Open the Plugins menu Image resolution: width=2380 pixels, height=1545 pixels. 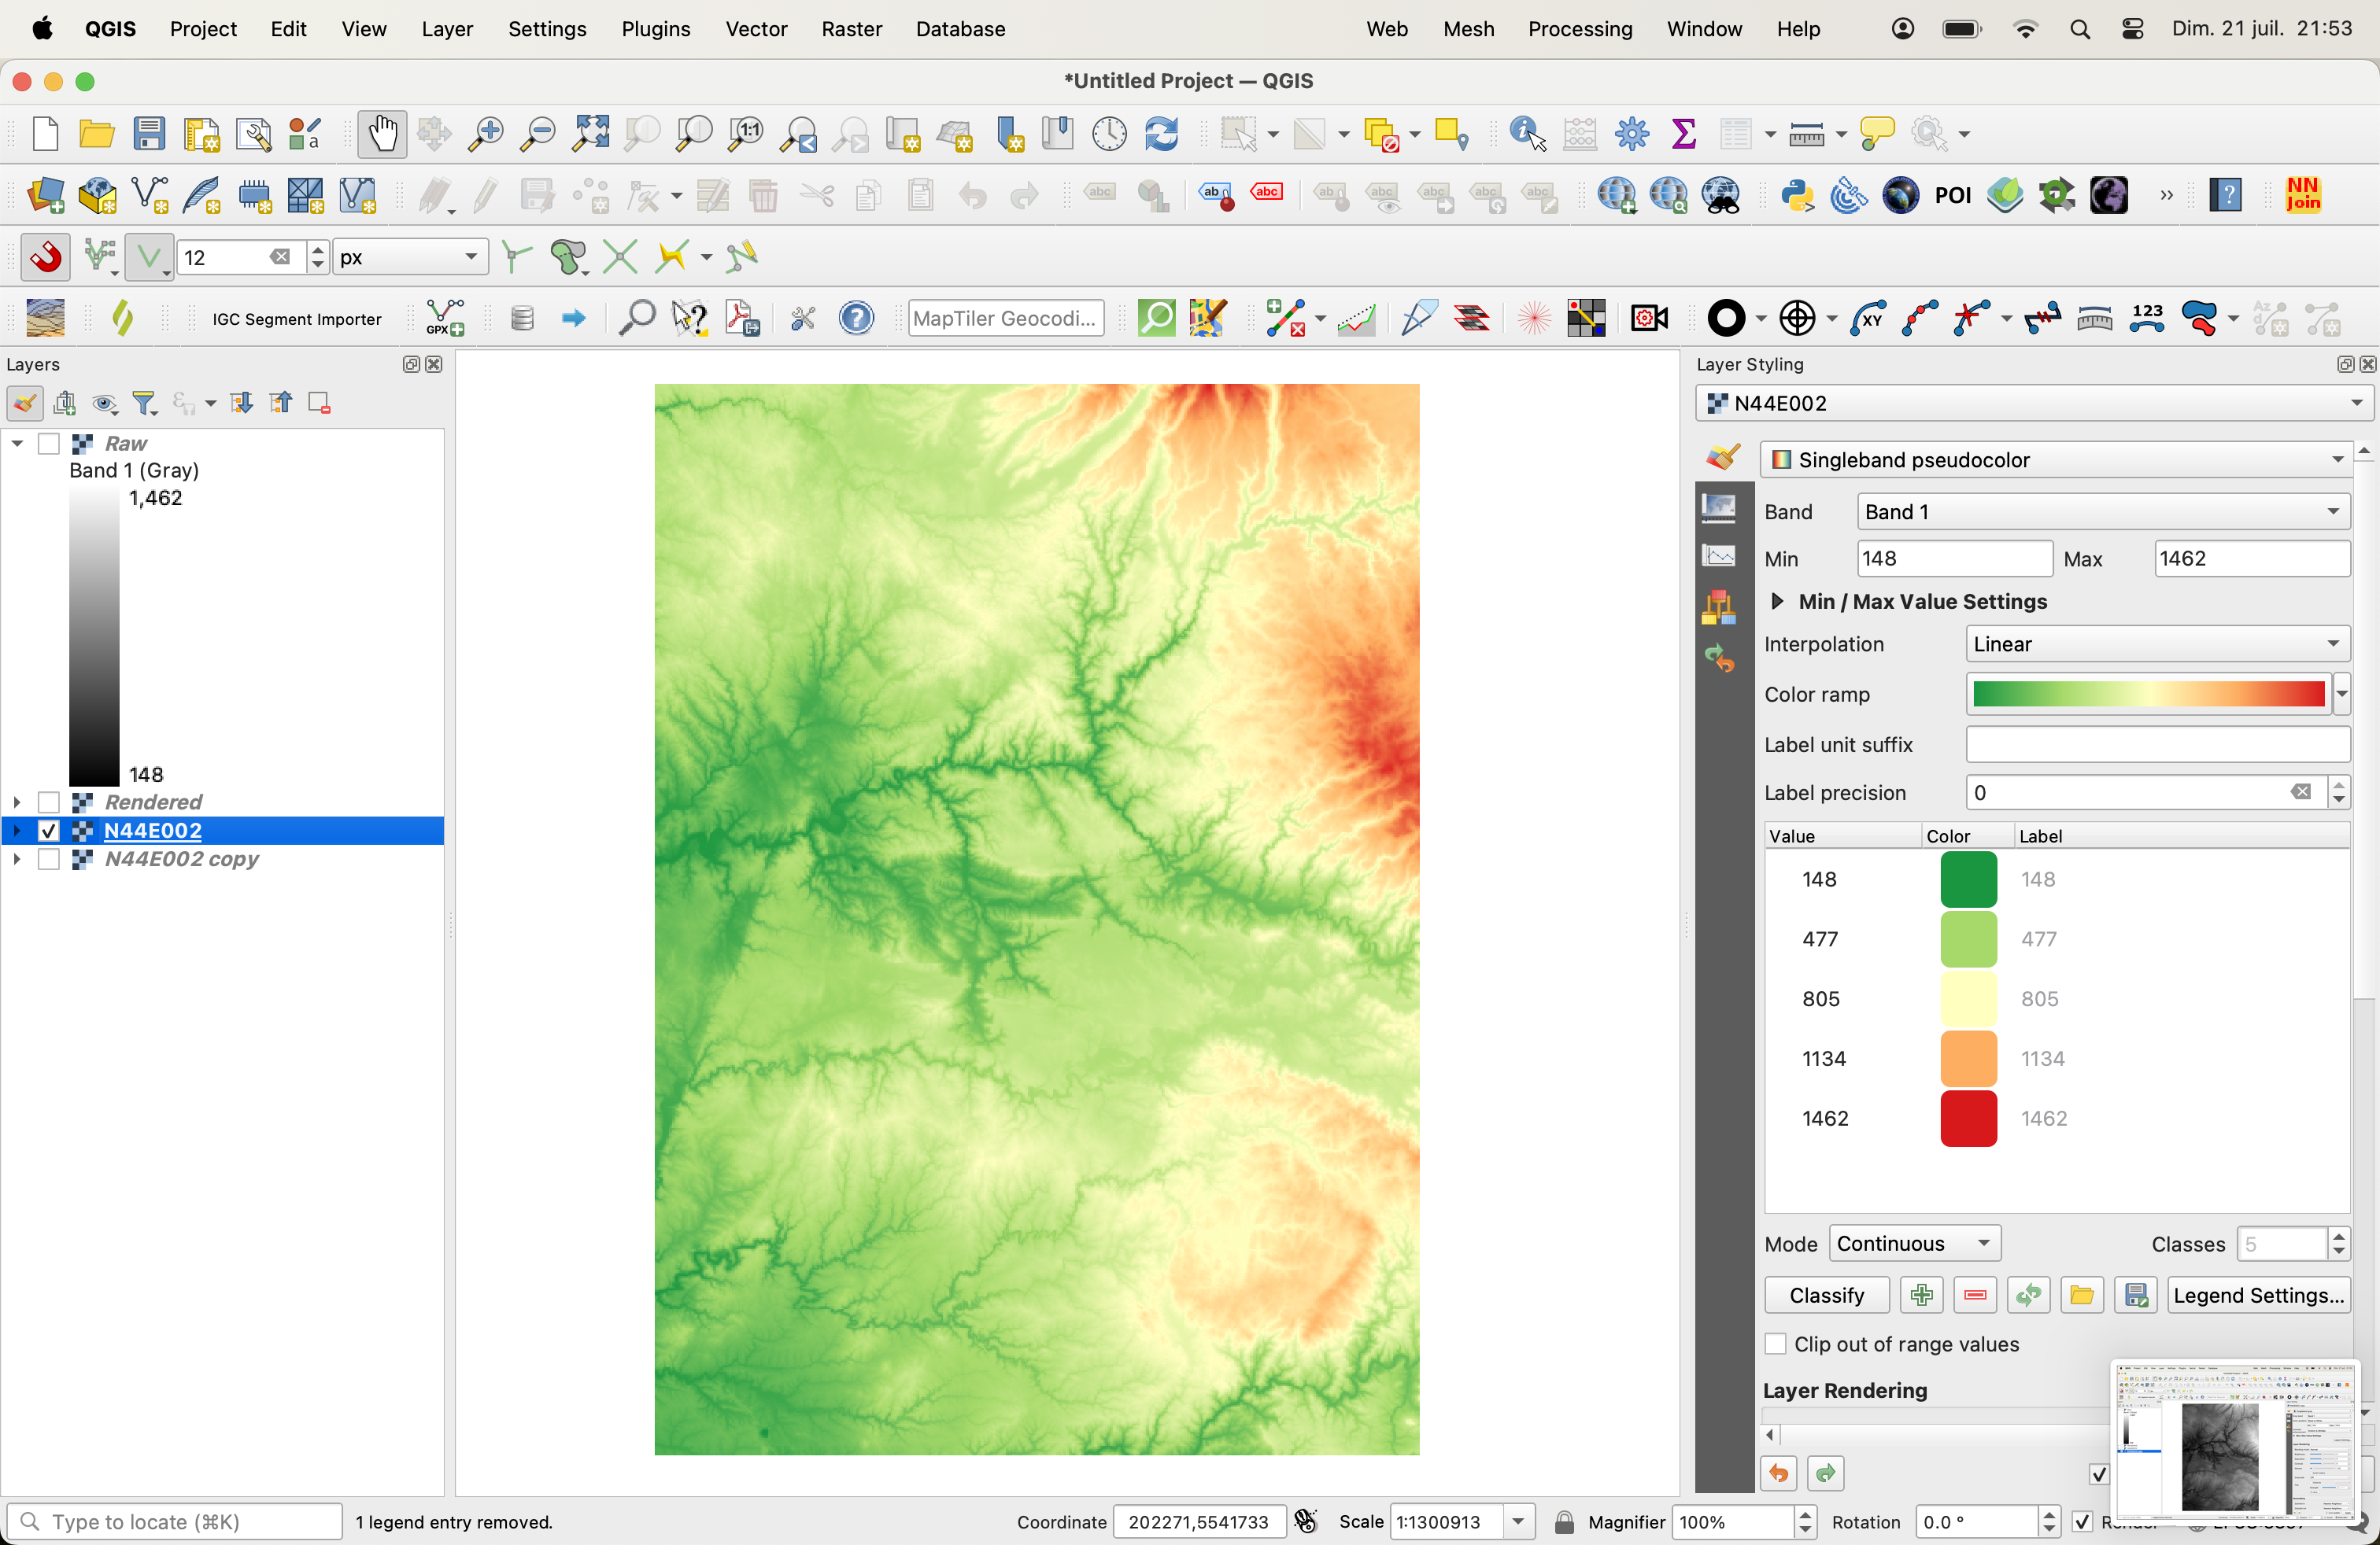click(656, 29)
